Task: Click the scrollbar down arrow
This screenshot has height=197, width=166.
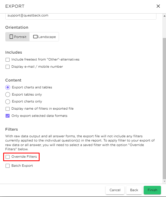Action: click(x=164, y=181)
